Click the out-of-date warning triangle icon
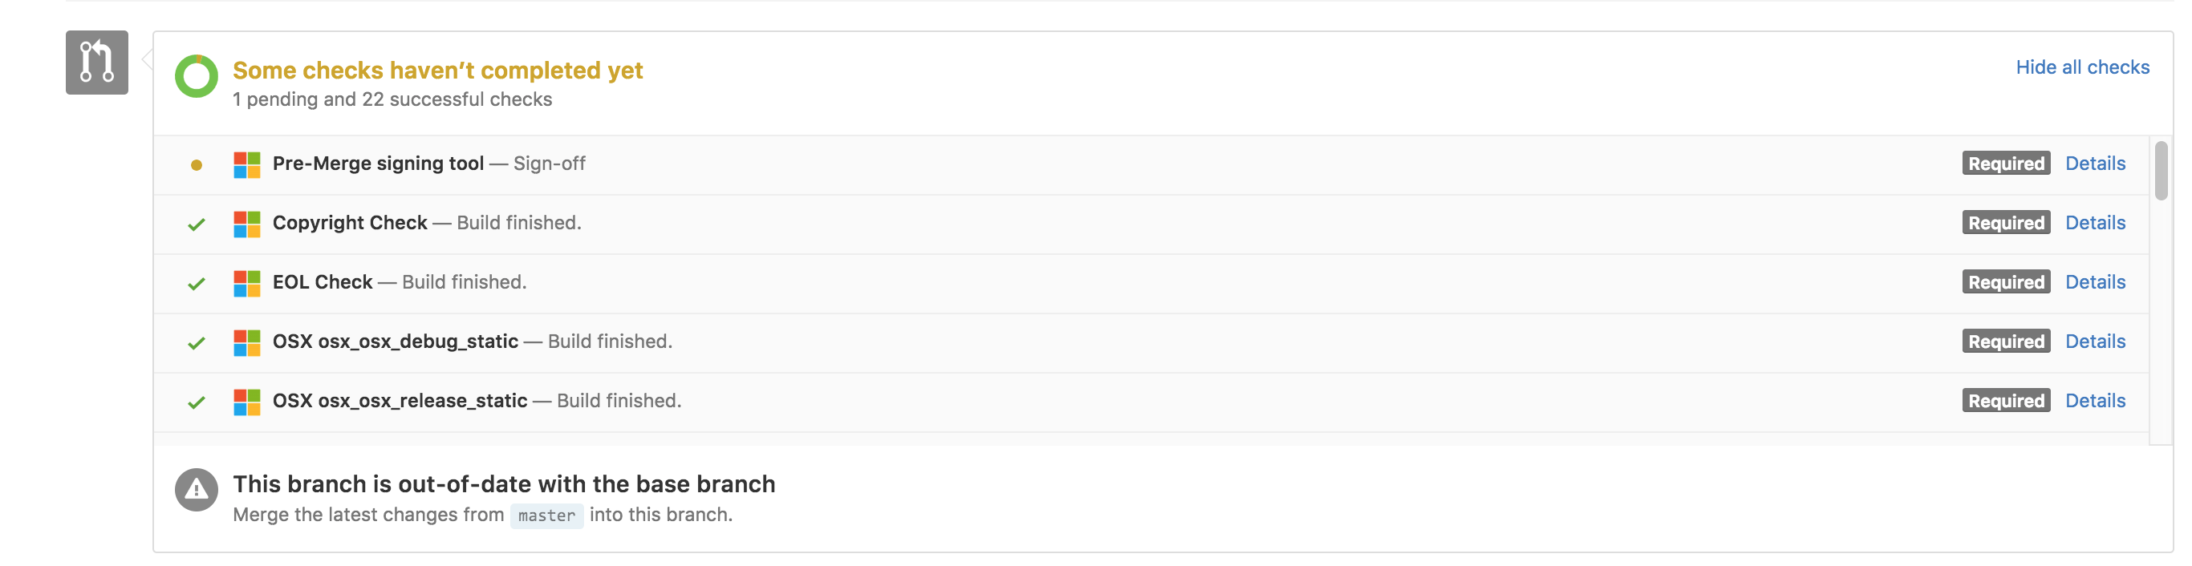Viewport: 2192px width, 566px height. click(197, 490)
